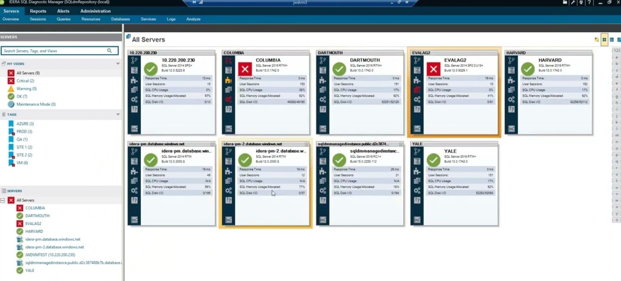
Task: Collapse the My Views section arrow
Action: click(118, 64)
